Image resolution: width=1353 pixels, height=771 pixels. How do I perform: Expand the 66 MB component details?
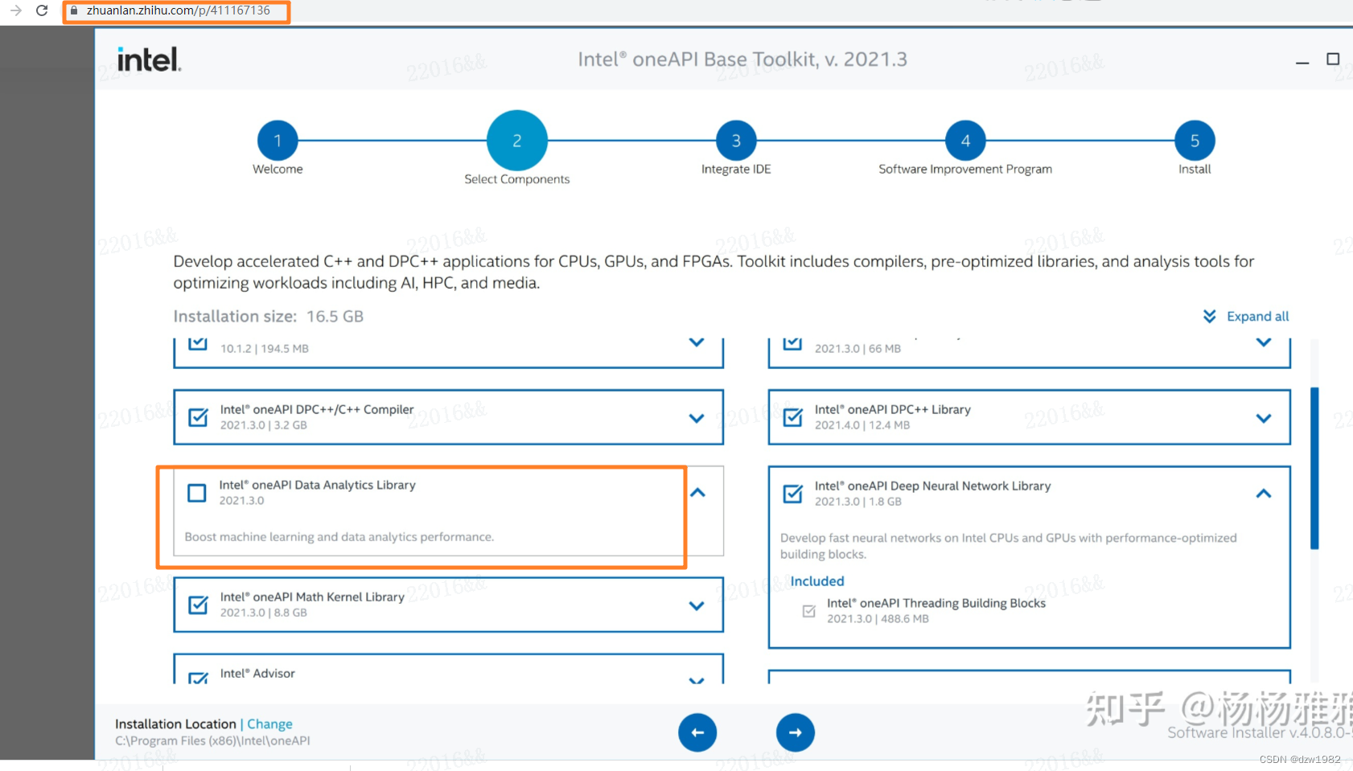pyautogui.click(x=1264, y=342)
